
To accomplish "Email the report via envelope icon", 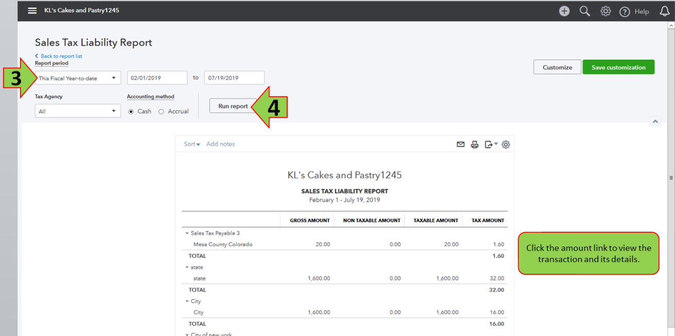I will point(460,144).
